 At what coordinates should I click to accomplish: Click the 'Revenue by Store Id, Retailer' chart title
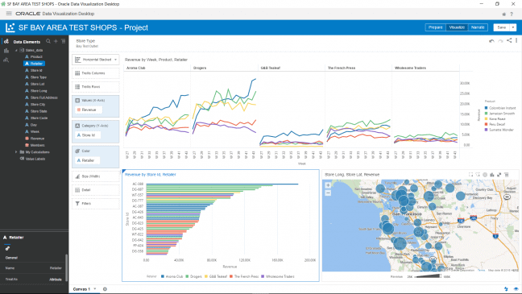click(151, 175)
